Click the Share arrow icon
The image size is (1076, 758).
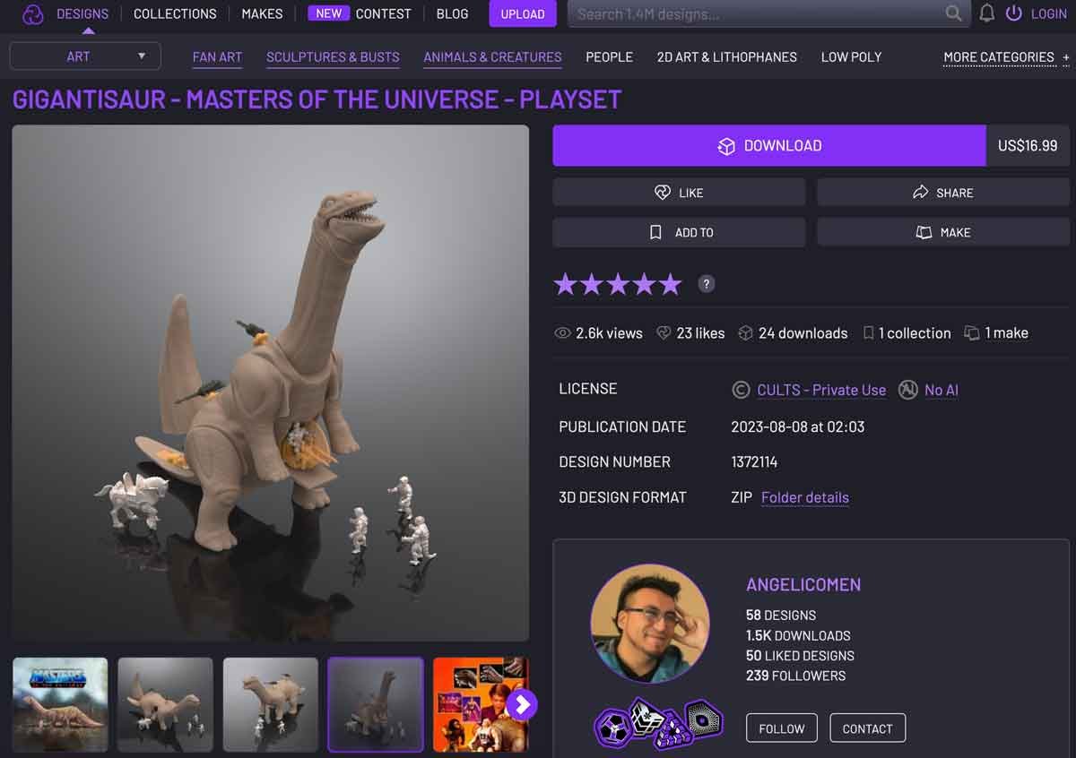(x=920, y=192)
